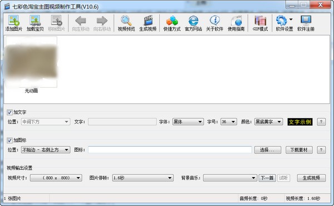Click the help ? button in icon row
Image resolution: width=334 pixels, height=206 pixels.
321,150
